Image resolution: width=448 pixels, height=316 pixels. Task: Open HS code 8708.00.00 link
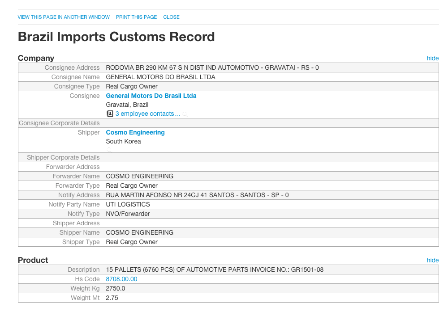[x=121, y=279]
